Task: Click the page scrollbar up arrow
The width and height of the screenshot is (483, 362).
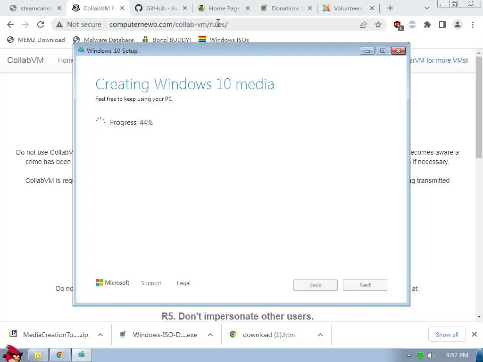Action: pos(479,53)
